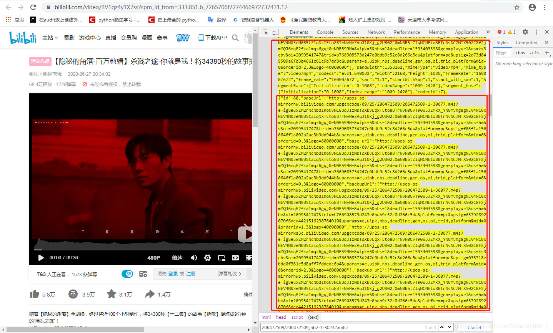553x333 pixels.
Task: Switch to the Console tab
Action: point(325,32)
